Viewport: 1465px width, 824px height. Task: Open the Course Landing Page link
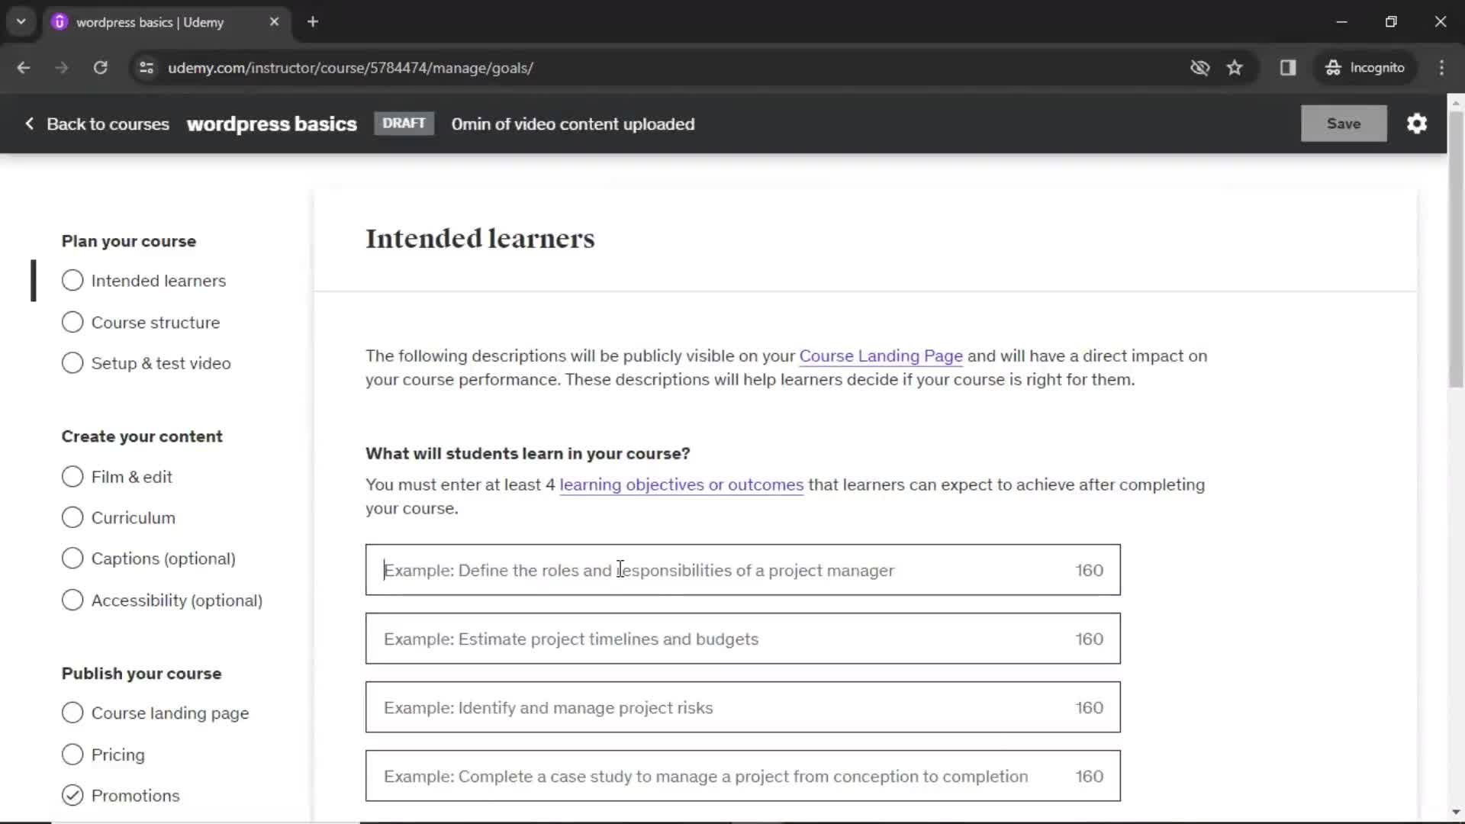(881, 356)
